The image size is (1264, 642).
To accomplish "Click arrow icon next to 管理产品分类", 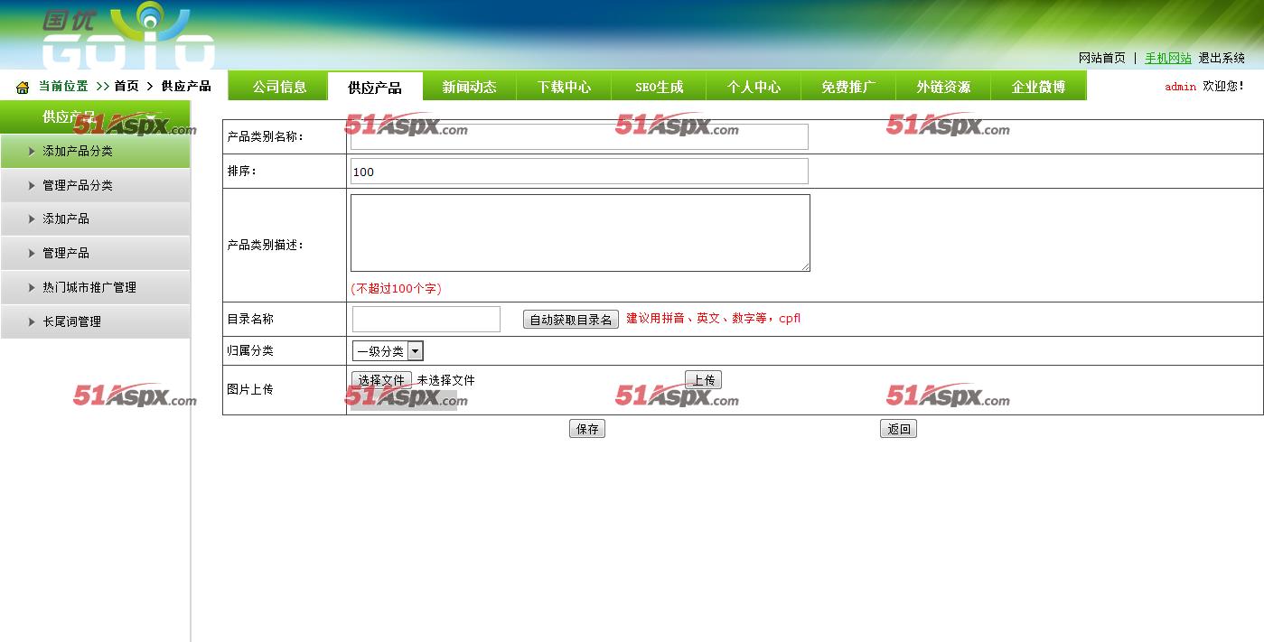I will 33,185.
